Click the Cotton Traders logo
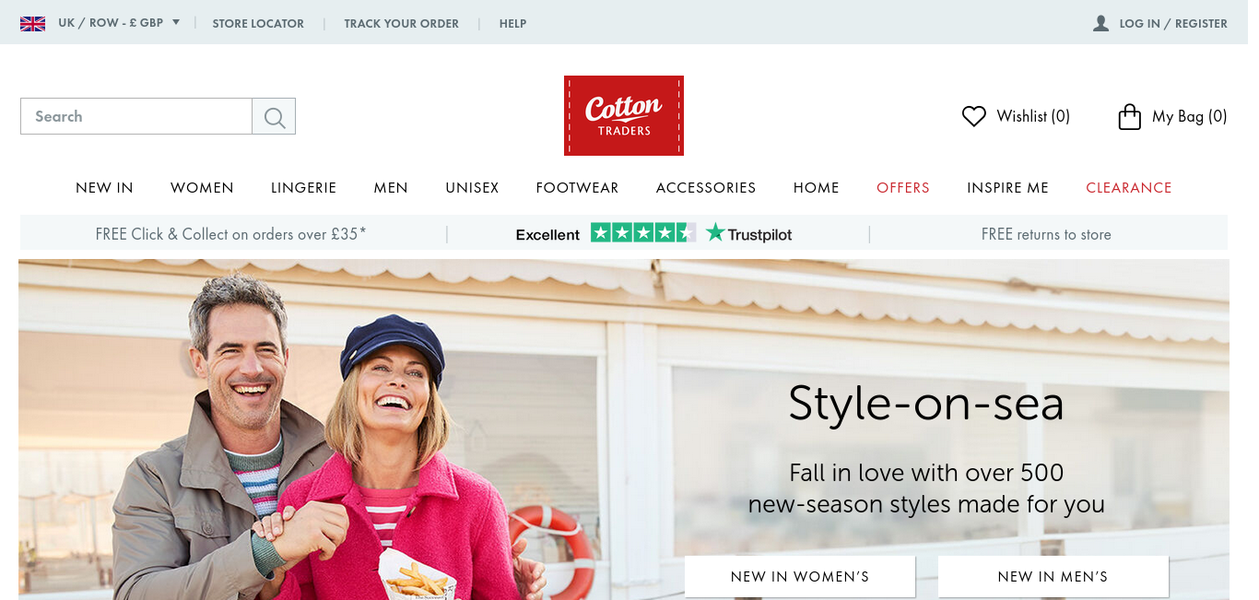Viewport: 1259px width, 600px height. (x=624, y=115)
